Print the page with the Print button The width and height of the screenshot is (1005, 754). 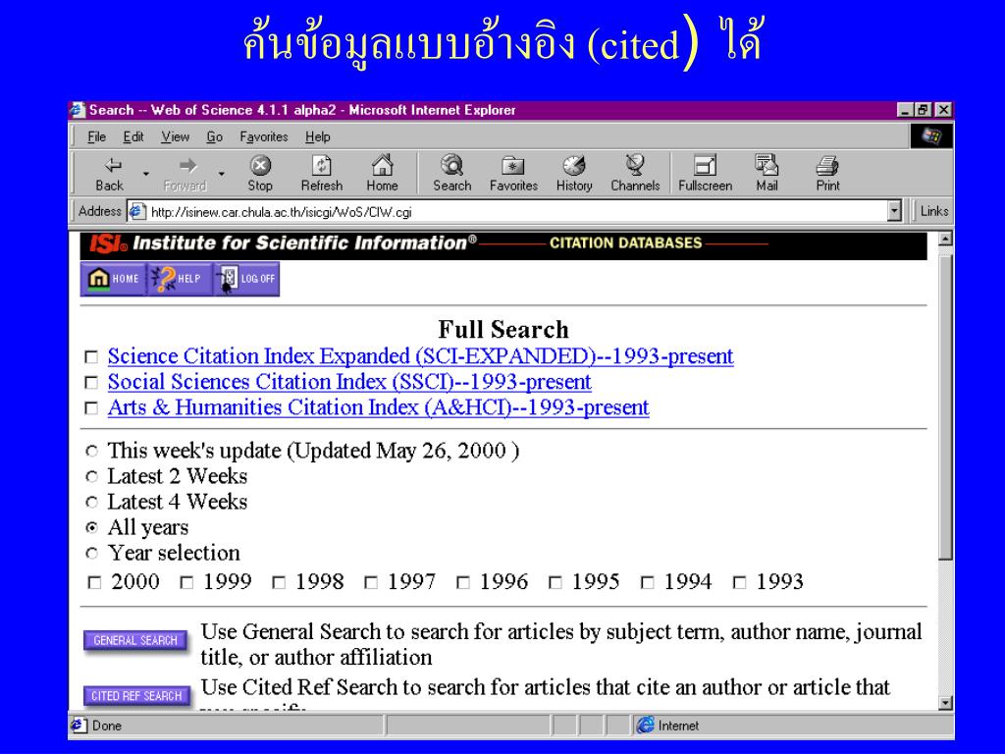click(827, 173)
